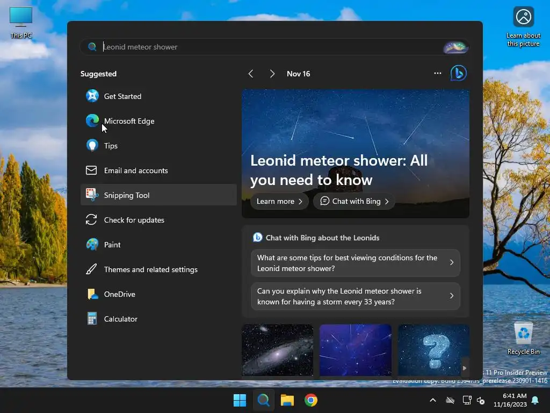Click the notification bell in system tray
The image size is (550, 413).
[535, 400]
